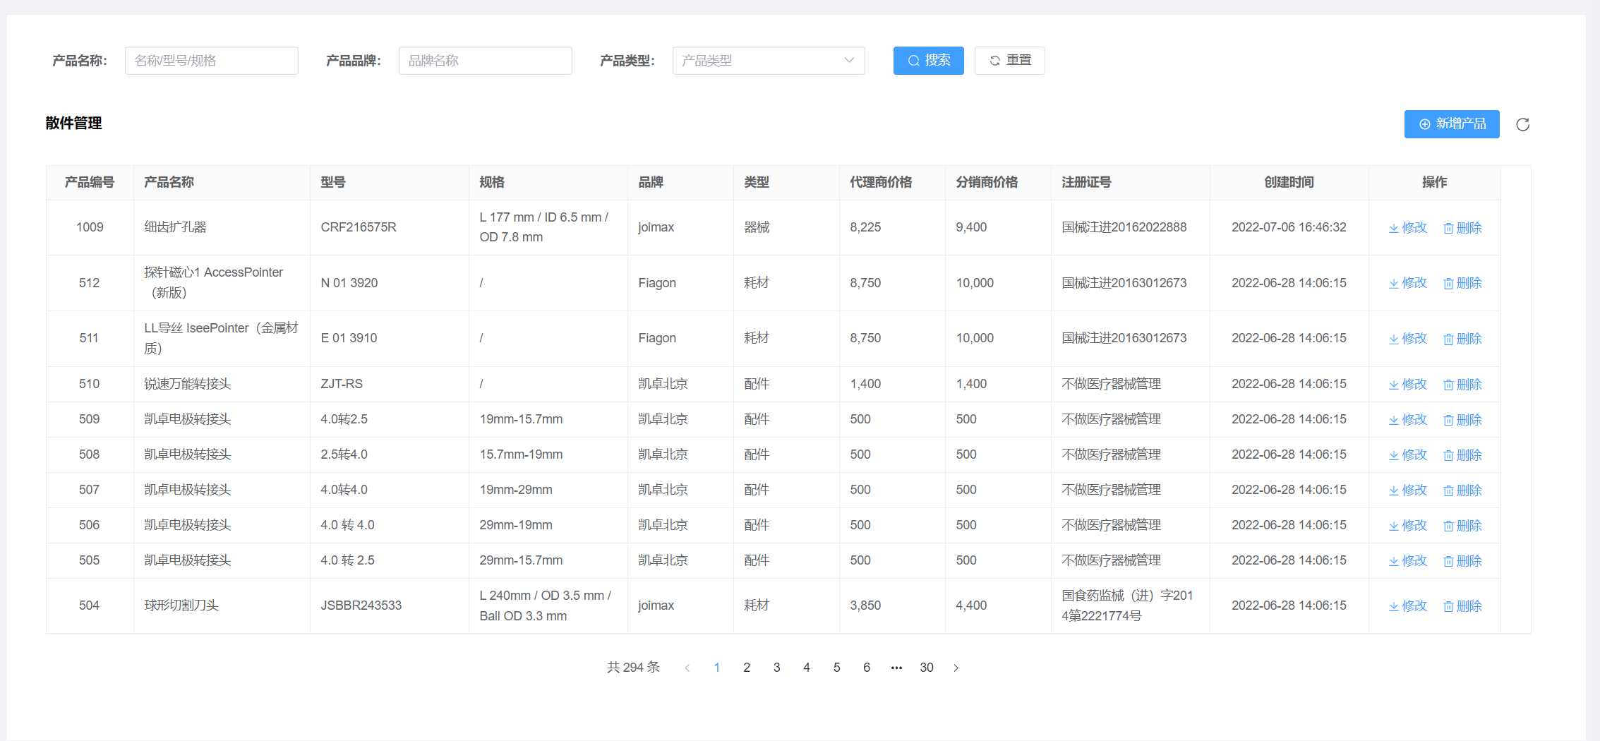Click the previous page arrow
Image resolution: width=1600 pixels, height=741 pixels.
click(x=687, y=668)
